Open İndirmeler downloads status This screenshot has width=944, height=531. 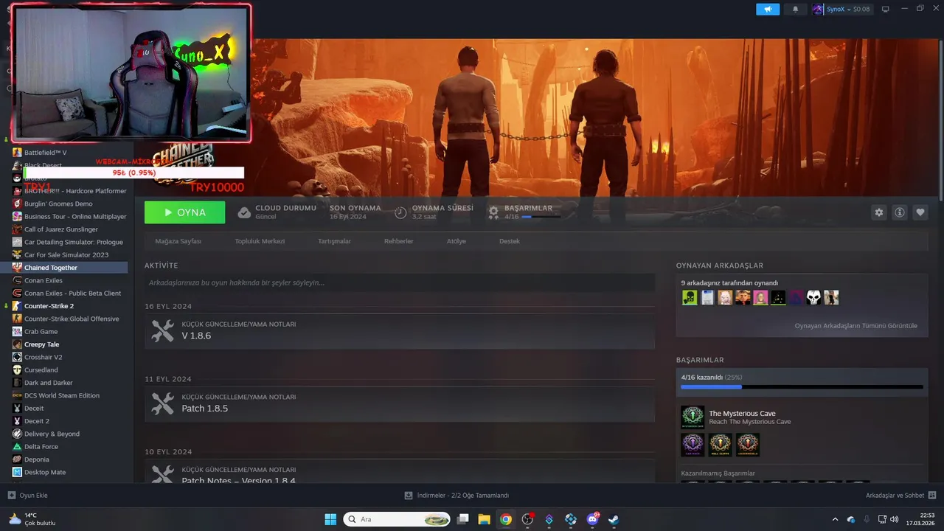coord(457,496)
